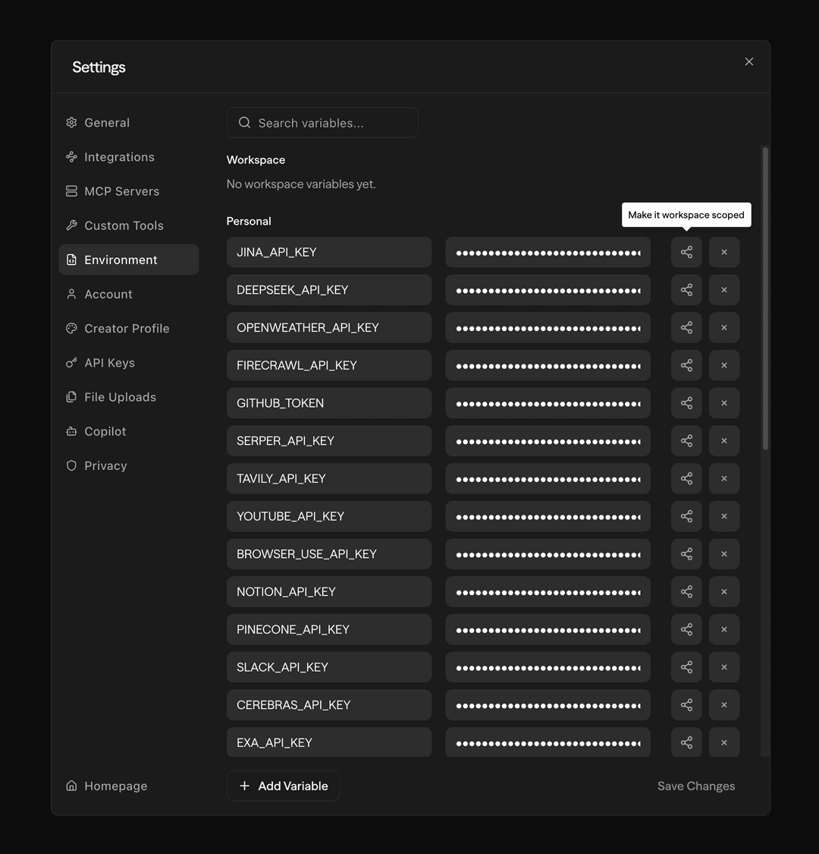
Task: Make JINA_API_KEY workspace scoped
Action: point(686,251)
